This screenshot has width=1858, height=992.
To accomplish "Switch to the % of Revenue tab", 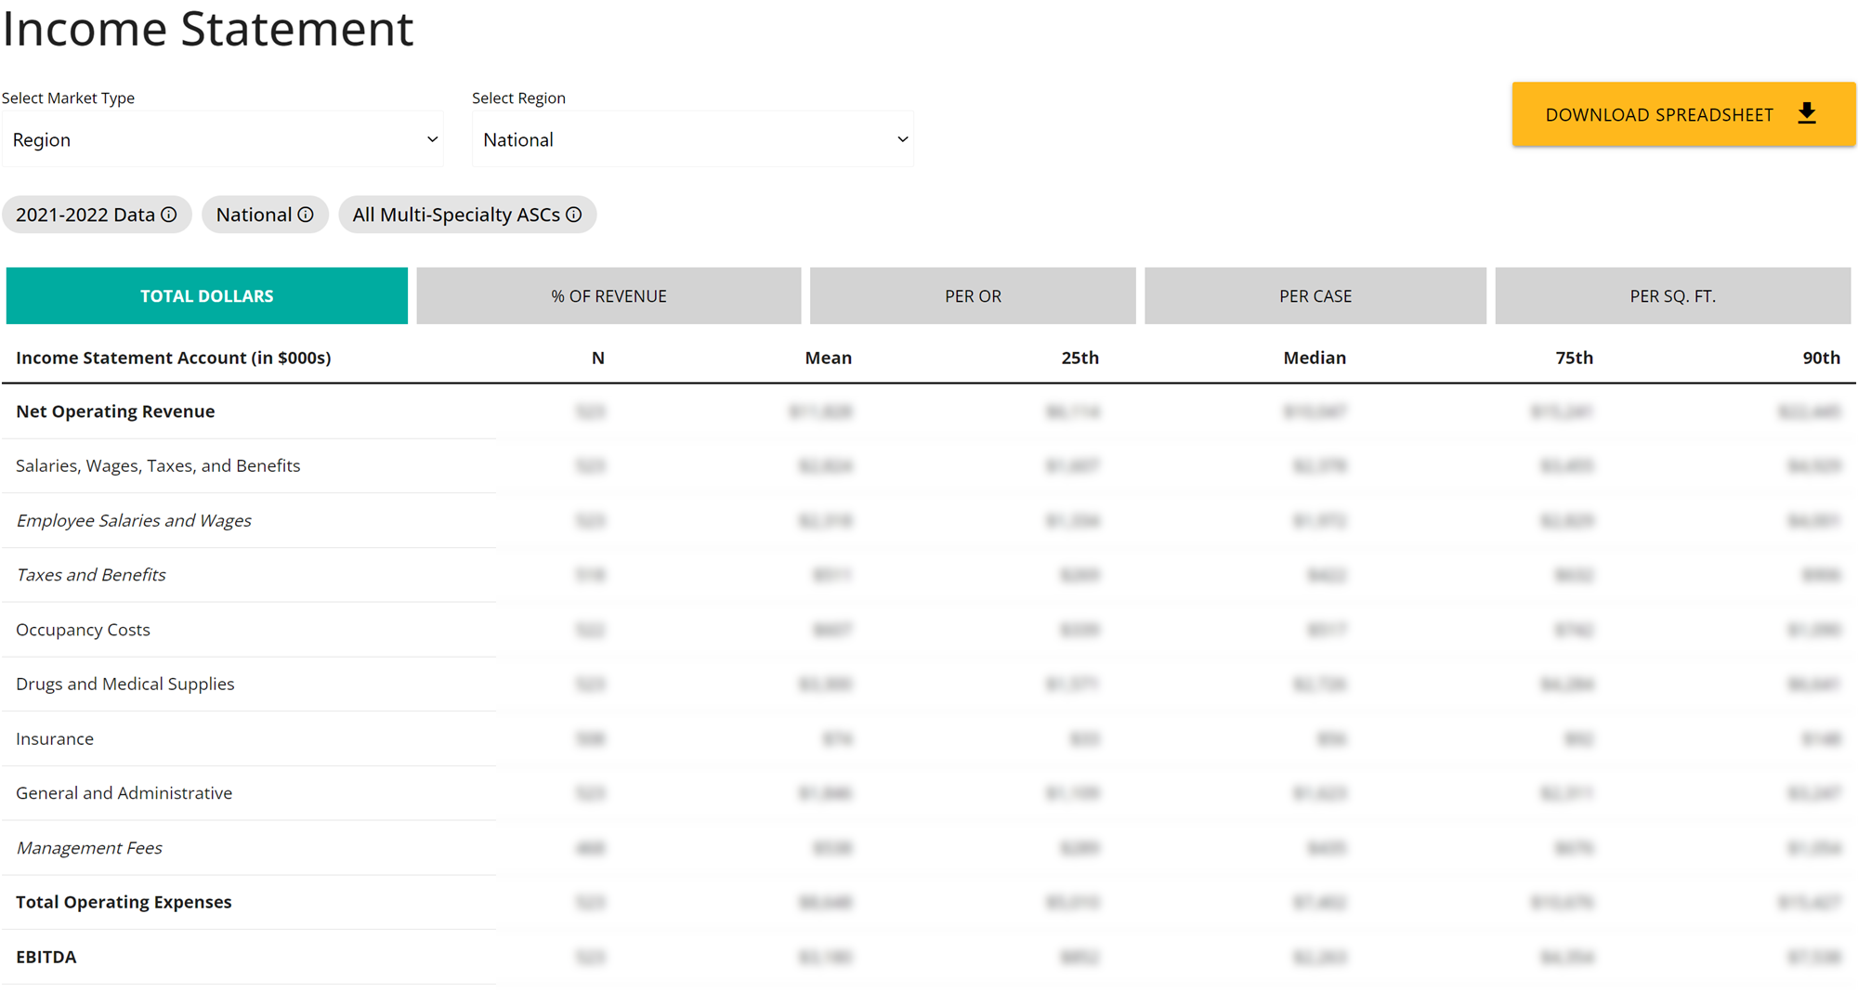I will coord(608,296).
